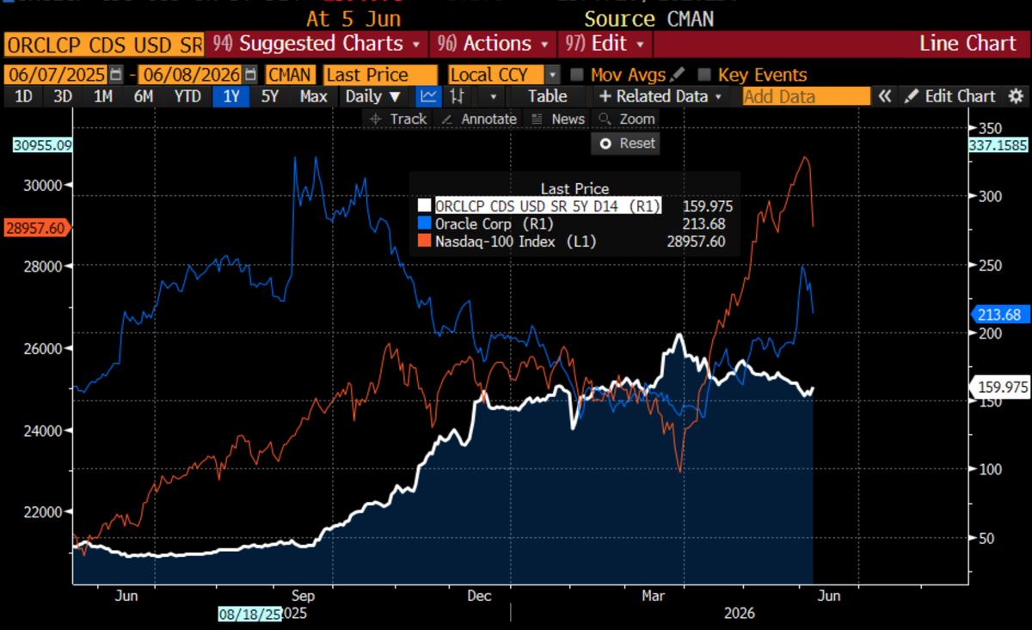This screenshot has width=1032, height=630.
Task: Activate the Track crosshair tool
Action: [x=396, y=119]
